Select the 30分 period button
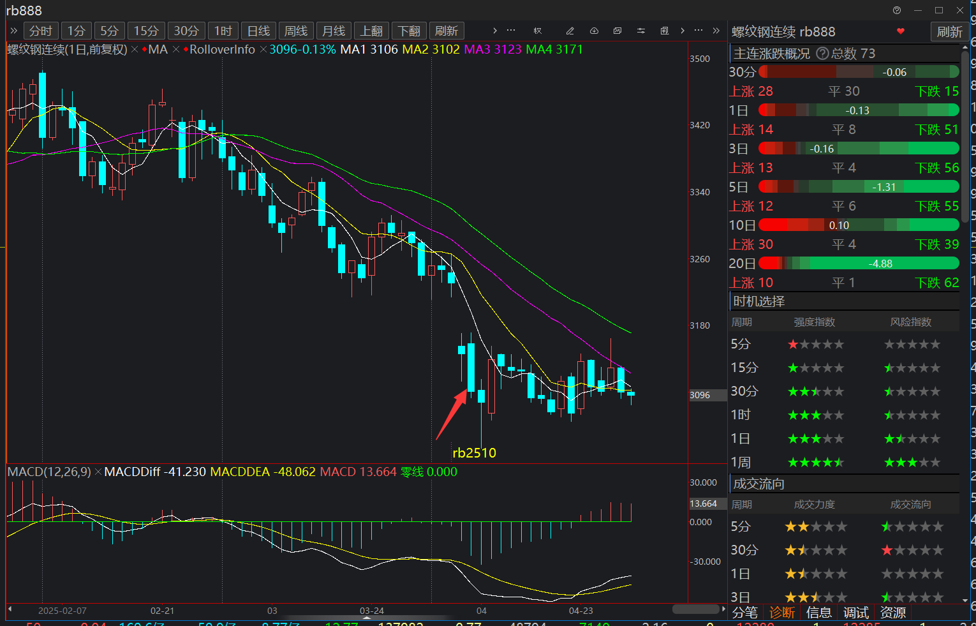Viewport: 976px width, 626px height. point(186,31)
